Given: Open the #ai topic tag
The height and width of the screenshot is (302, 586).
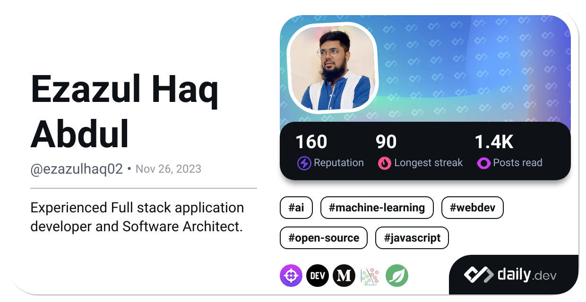Looking at the screenshot, I should pos(296,208).
